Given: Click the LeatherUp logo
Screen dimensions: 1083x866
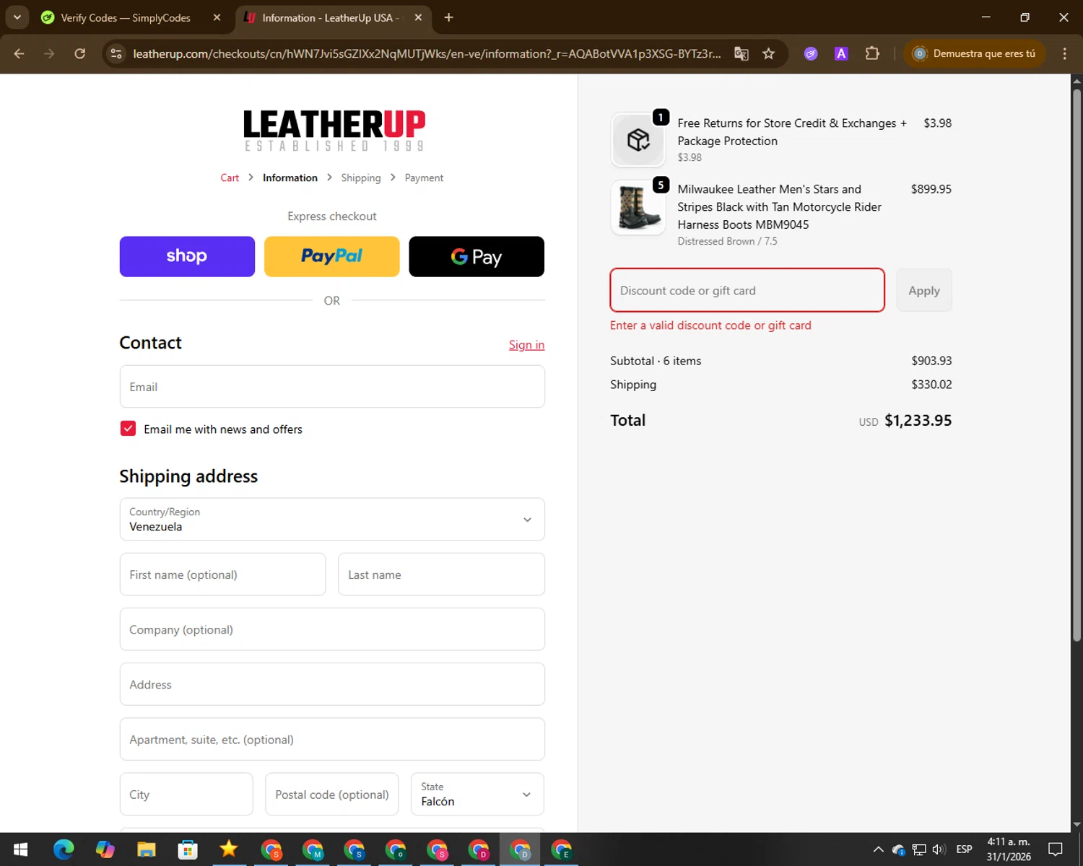Looking at the screenshot, I should (x=334, y=130).
